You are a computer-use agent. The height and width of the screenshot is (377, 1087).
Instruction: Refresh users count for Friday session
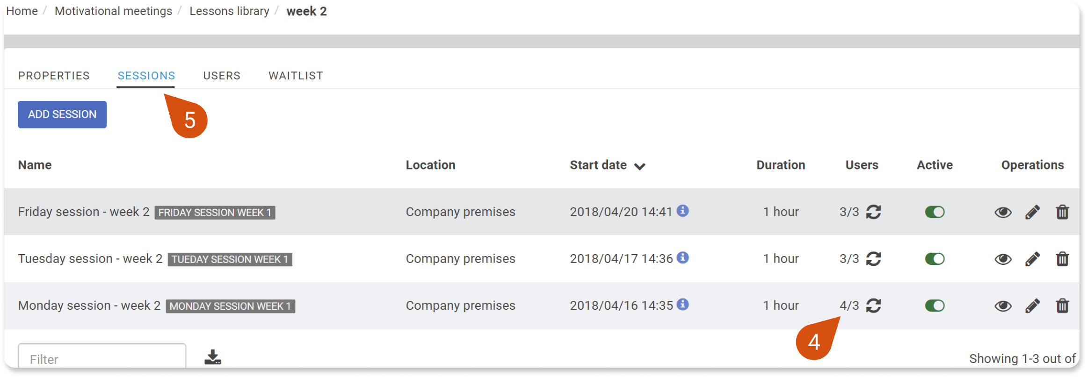click(873, 212)
